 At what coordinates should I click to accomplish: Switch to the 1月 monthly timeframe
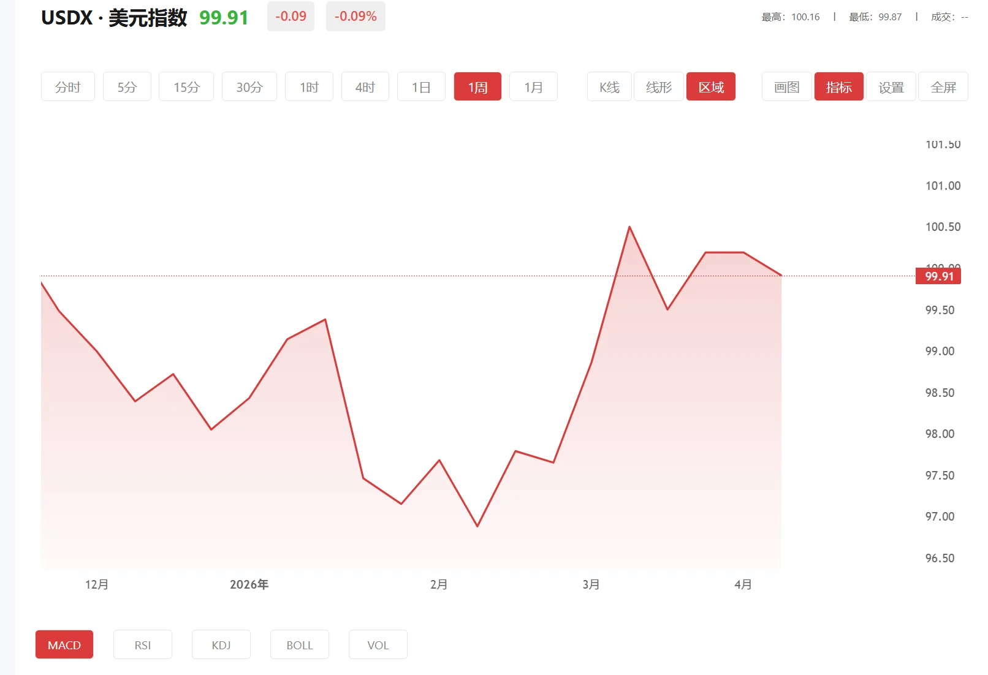pos(533,87)
